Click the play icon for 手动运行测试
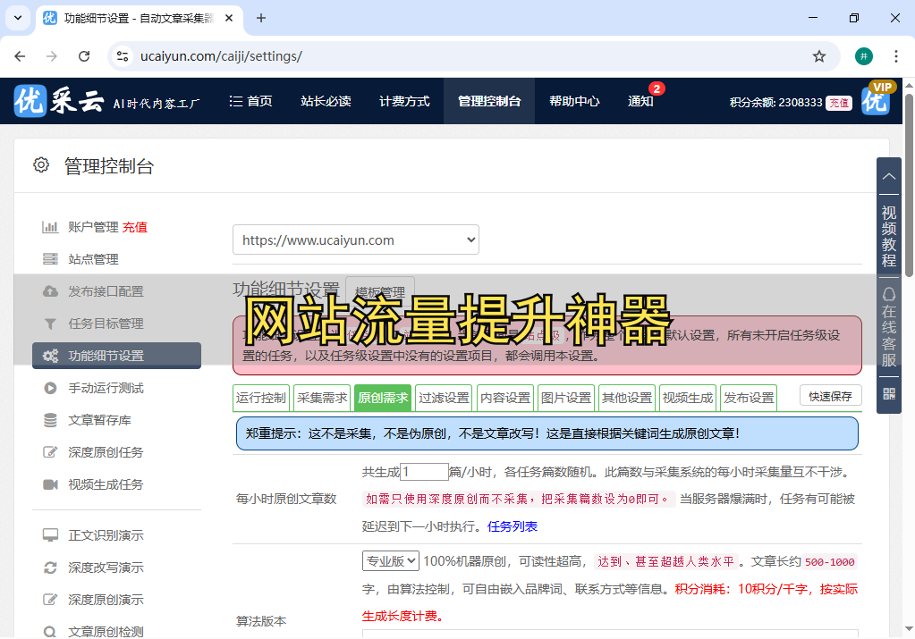 tap(50, 388)
